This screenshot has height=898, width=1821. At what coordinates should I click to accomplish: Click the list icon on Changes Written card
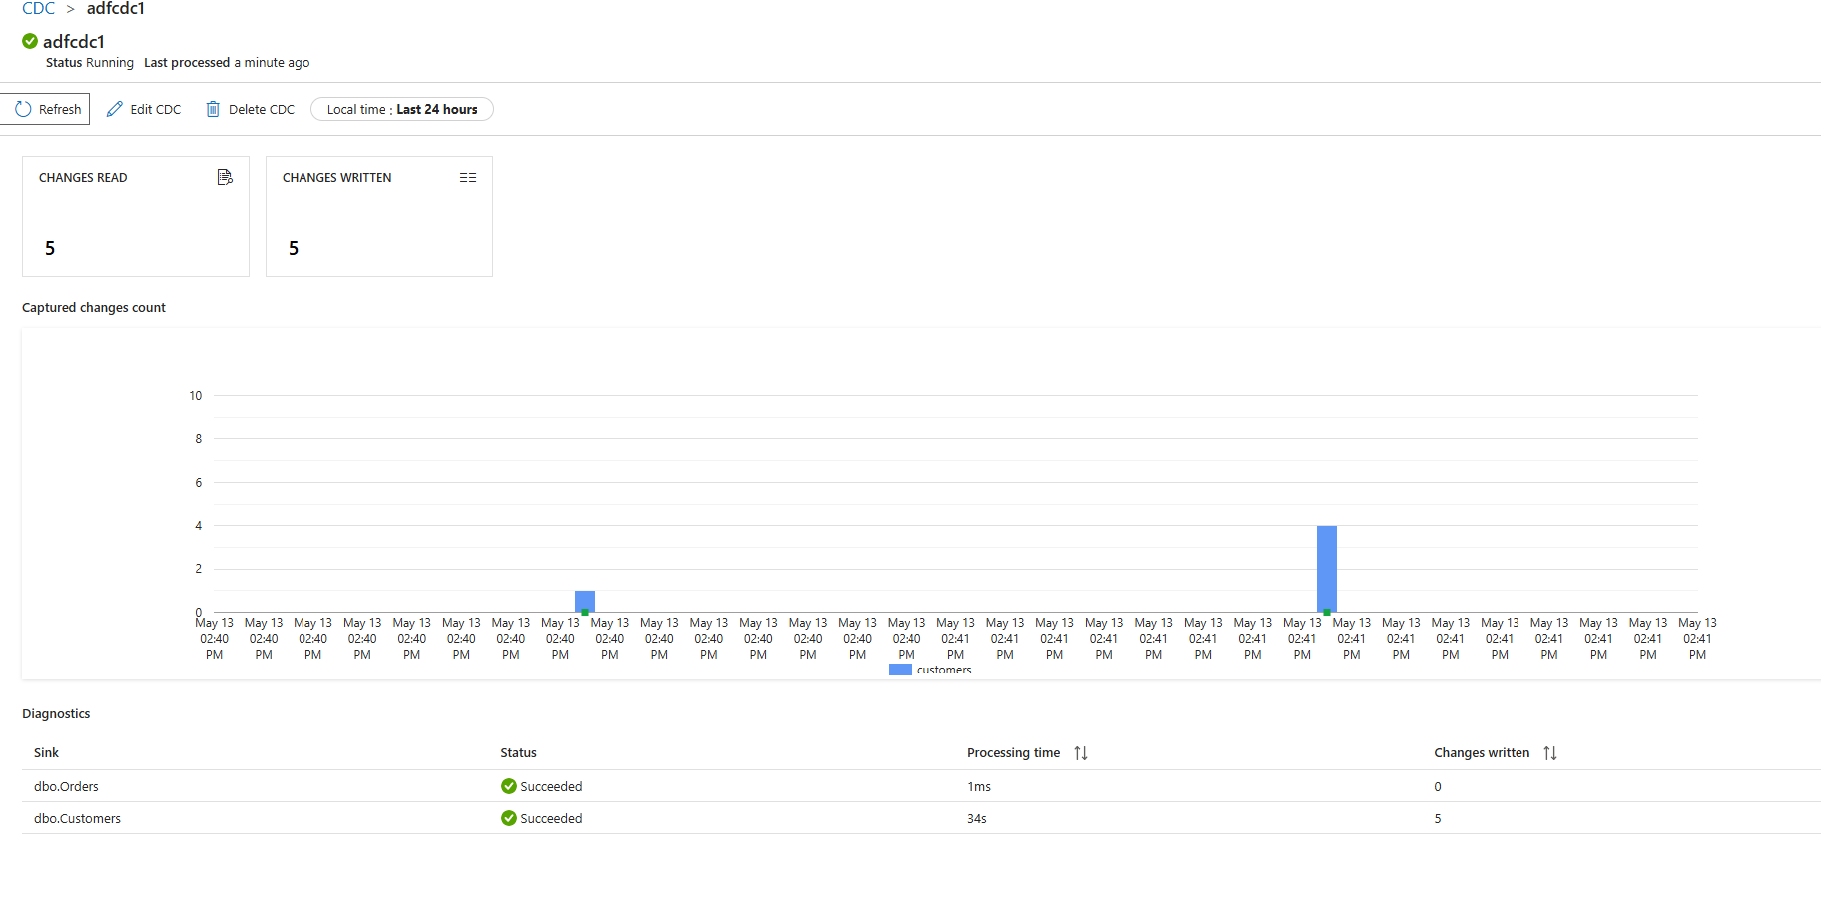point(467,176)
